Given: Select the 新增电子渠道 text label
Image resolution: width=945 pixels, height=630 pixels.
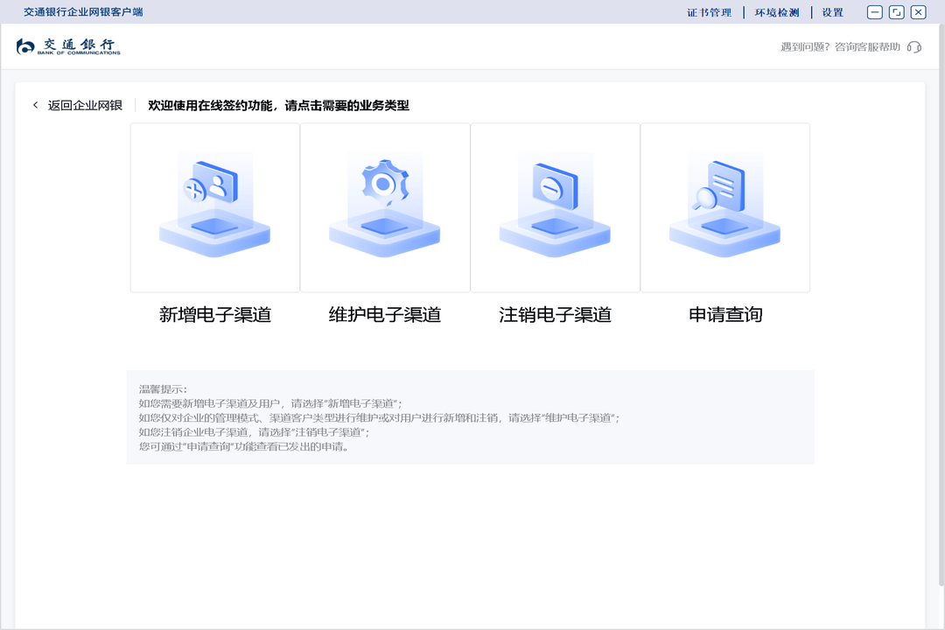Looking at the screenshot, I should [x=214, y=314].
